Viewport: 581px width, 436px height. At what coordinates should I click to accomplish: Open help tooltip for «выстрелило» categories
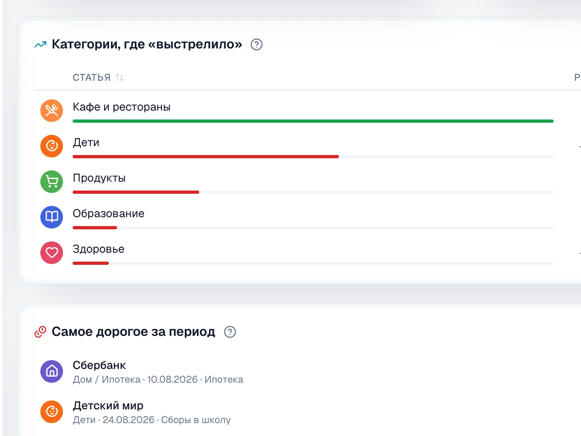(257, 44)
